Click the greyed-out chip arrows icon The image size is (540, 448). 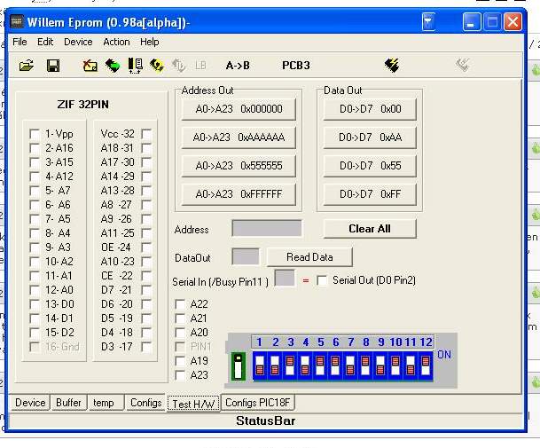[x=178, y=66]
